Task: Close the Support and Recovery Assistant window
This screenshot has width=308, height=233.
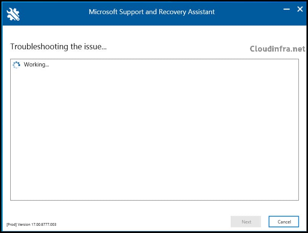Action: pyautogui.click(x=300, y=9)
